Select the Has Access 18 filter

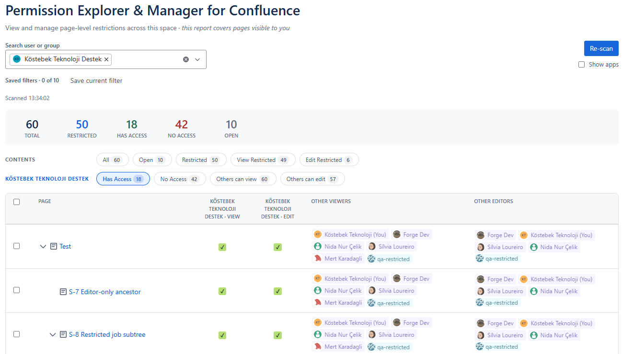point(123,179)
